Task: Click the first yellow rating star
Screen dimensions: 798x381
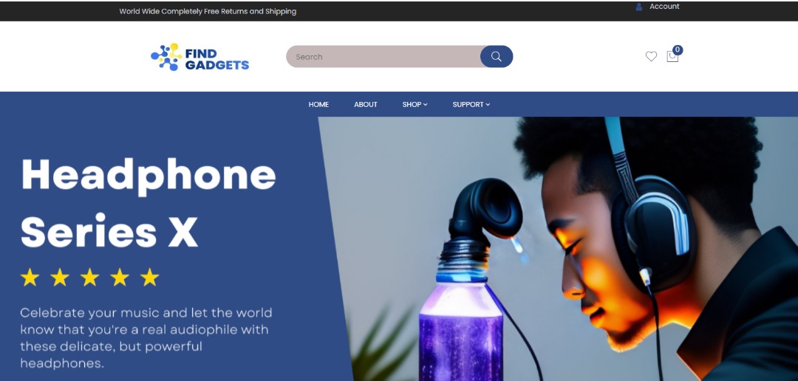Action: click(x=30, y=278)
